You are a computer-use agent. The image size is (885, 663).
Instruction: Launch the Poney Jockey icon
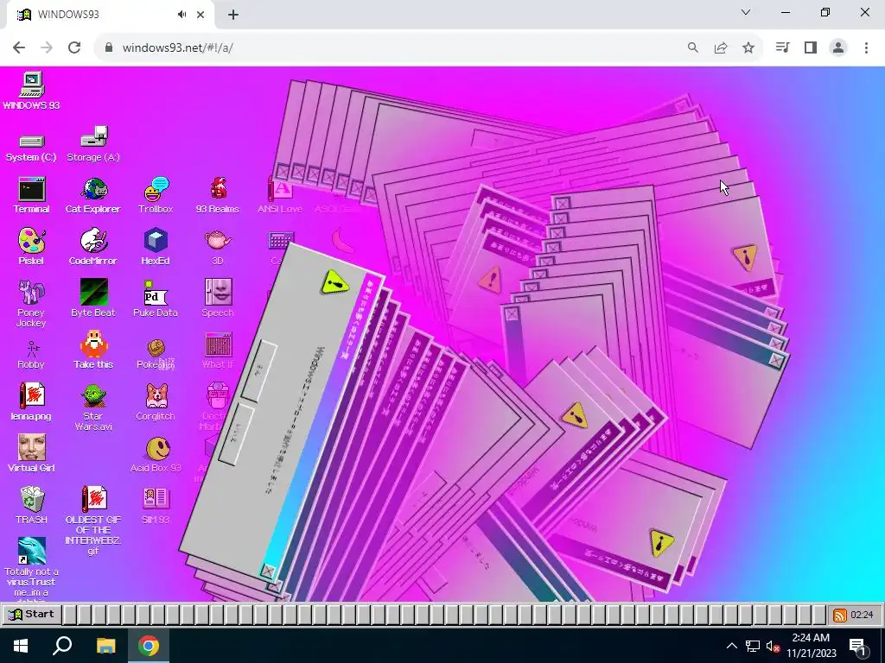[x=32, y=293]
